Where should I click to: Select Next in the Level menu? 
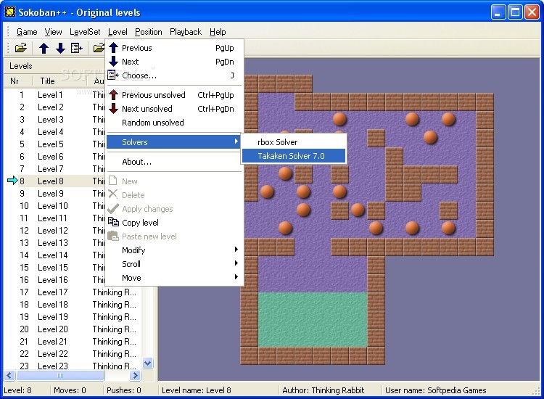pyautogui.click(x=175, y=62)
